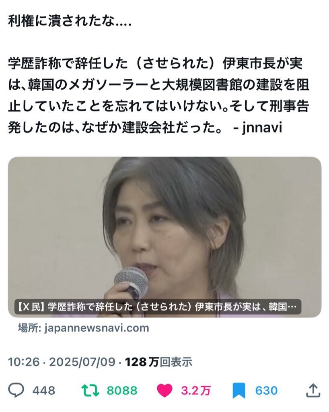Open the 128万回表示 view analytics
The height and width of the screenshot is (412, 329).
[x=158, y=362]
